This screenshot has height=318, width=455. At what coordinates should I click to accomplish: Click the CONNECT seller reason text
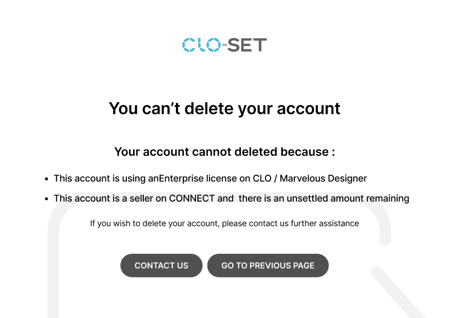click(231, 198)
